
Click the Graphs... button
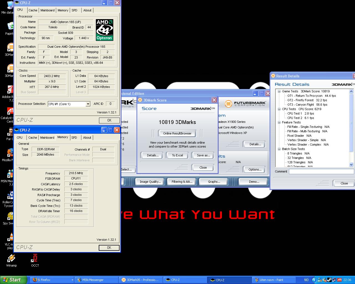[214, 182]
